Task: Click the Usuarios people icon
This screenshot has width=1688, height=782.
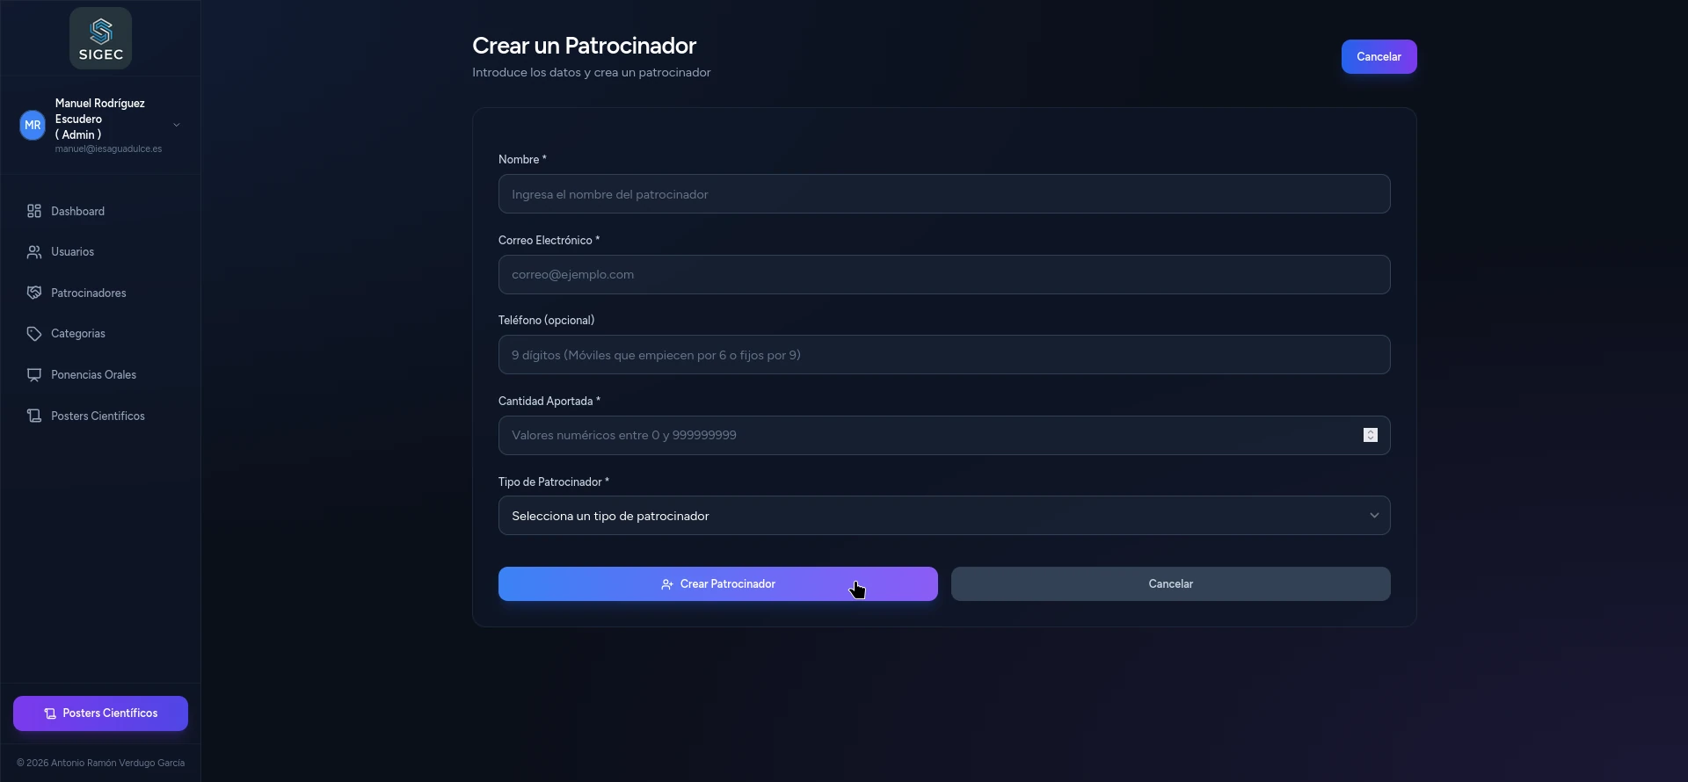Action: pos(34,252)
